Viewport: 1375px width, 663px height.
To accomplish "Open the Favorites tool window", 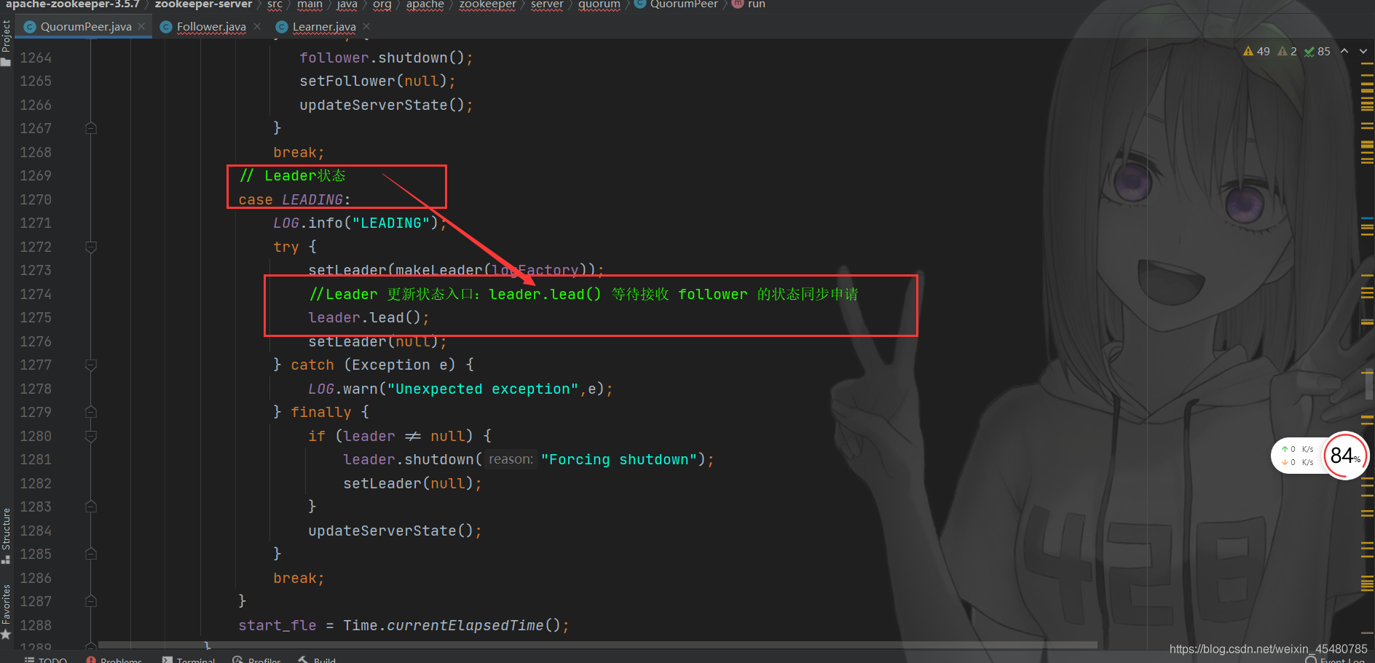I will pos(7,612).
